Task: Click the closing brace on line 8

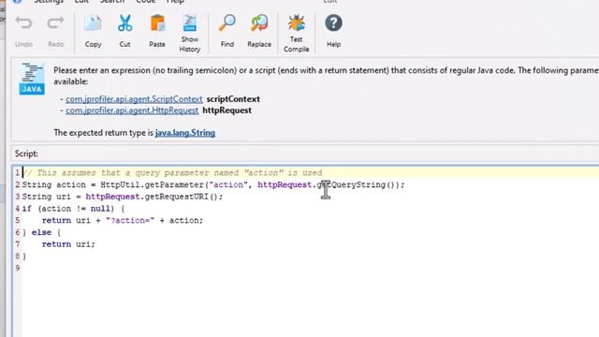Action: 24,256
